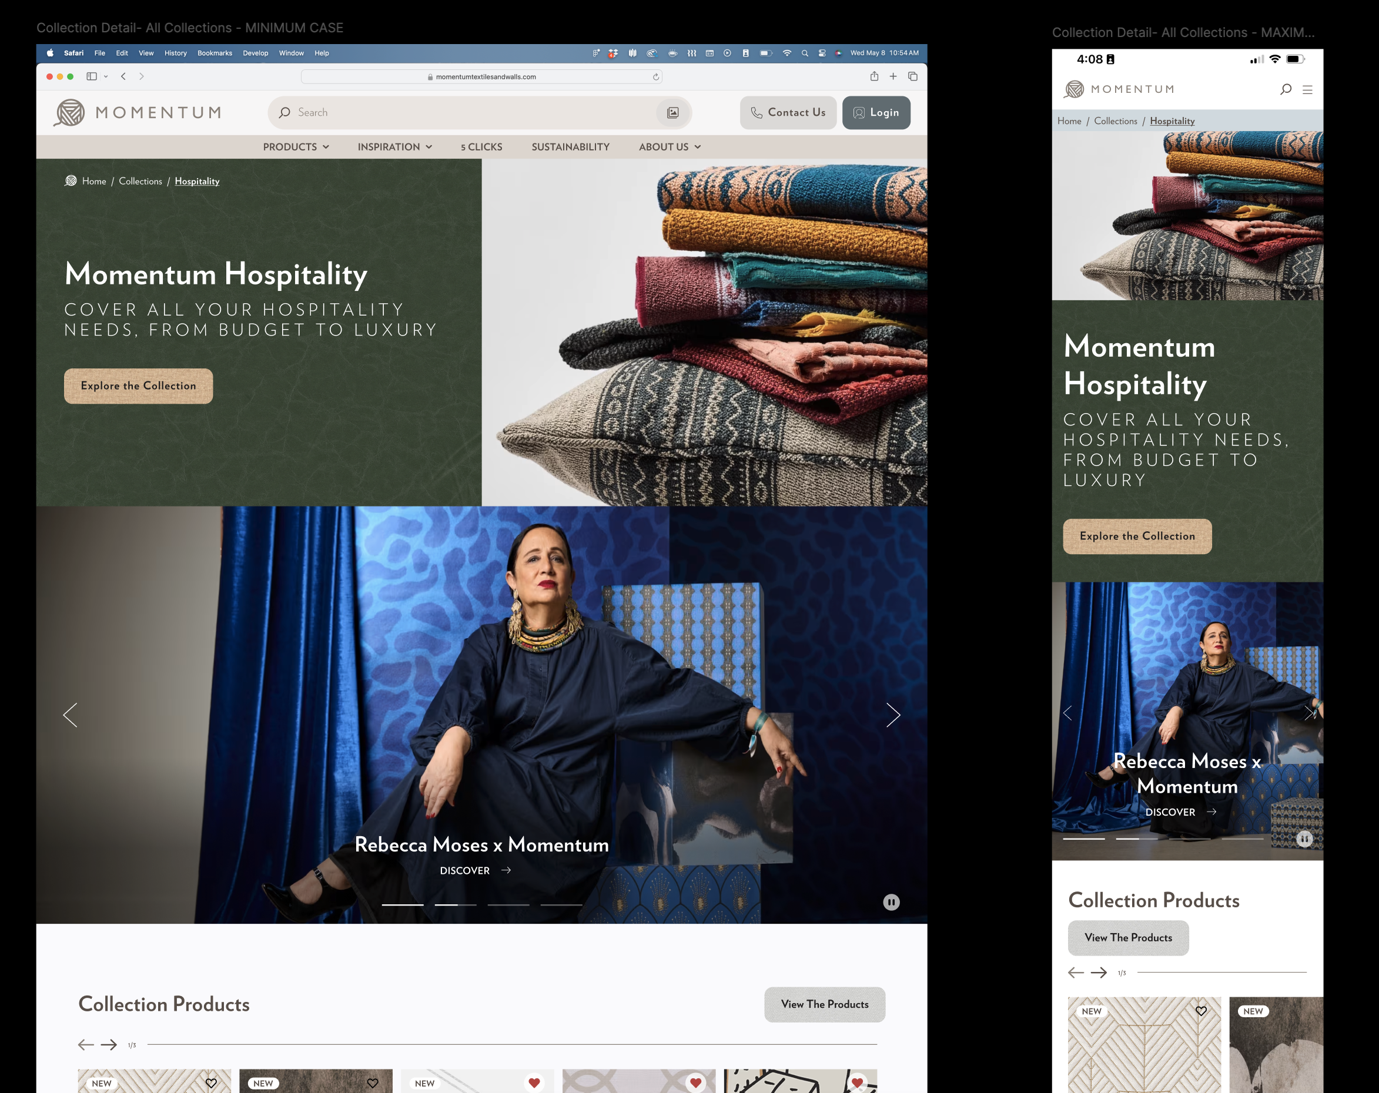Viewport: 1379px width, 1093px height.
Task: Expand the ABOUT US navigation dropdown
Action: point(670,147)
